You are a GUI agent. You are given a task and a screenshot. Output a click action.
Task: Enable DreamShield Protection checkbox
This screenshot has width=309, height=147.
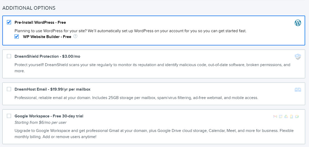pos(9,56)
